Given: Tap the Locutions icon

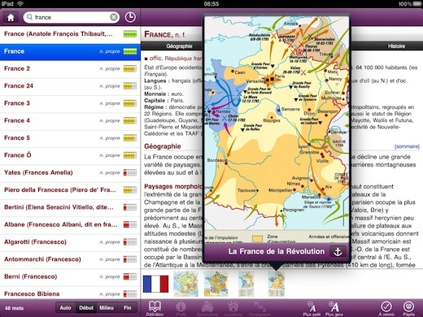Looking at the screenshot, I should click(233, 308).
